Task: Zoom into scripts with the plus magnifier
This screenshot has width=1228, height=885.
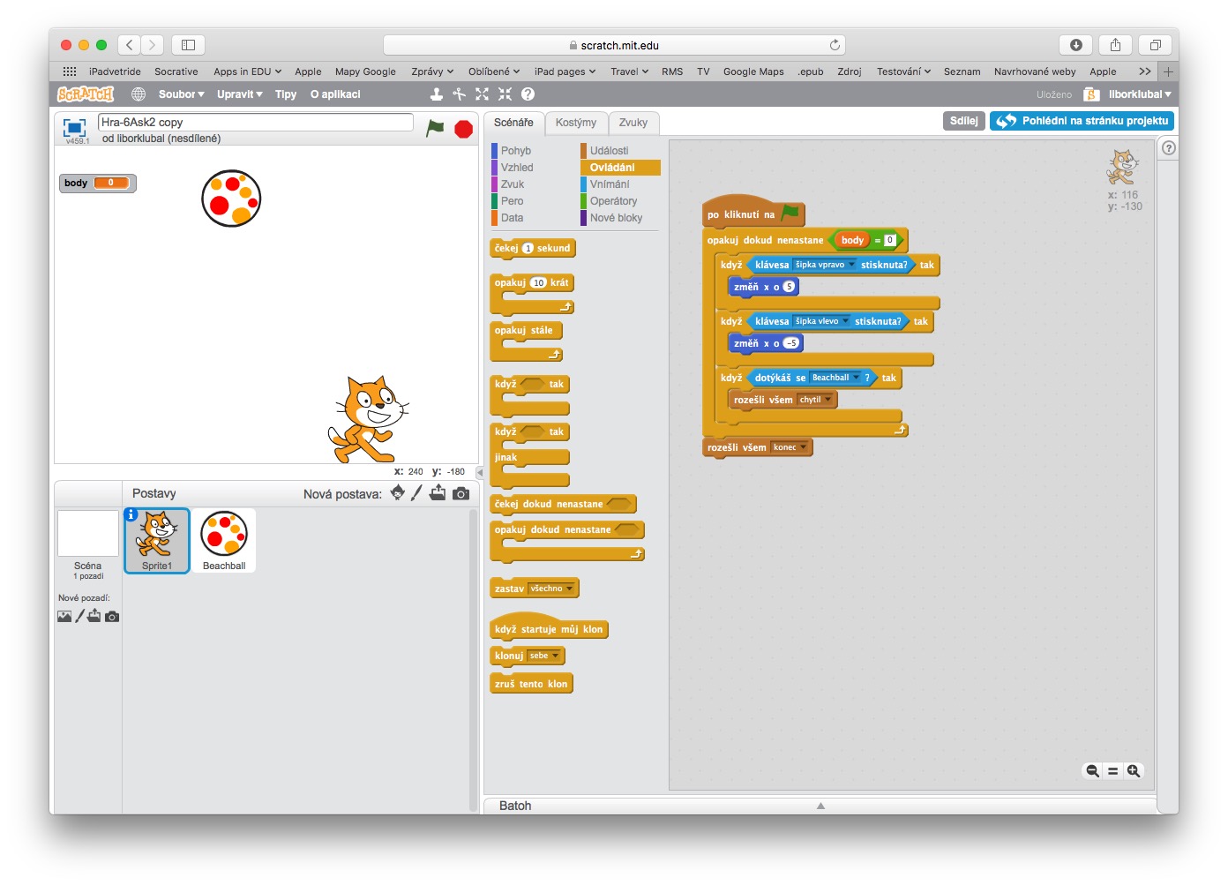Action: coord(1134,770)
